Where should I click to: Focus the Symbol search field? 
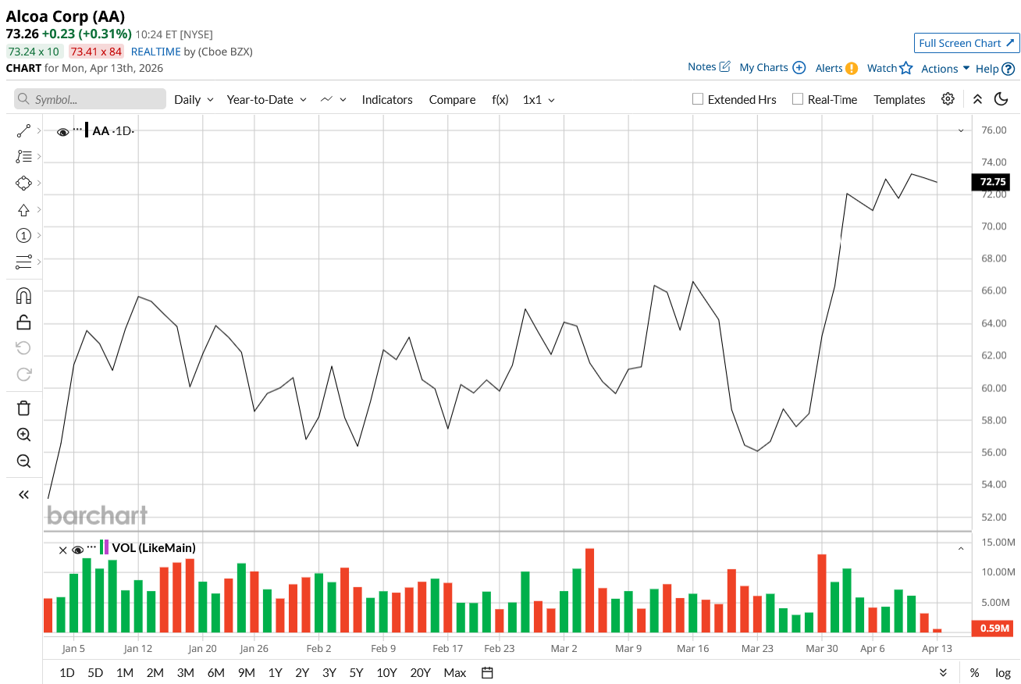click(90, 99)
